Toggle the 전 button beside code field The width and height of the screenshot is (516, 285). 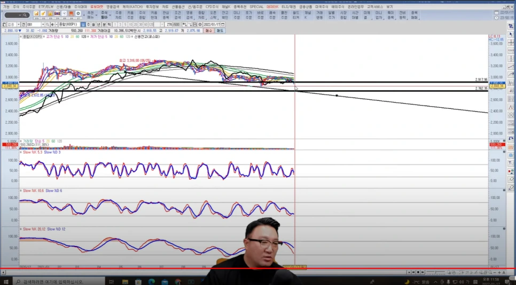click(24, 25)
